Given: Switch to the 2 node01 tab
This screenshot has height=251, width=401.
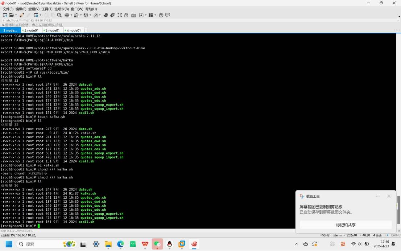Looking at the screenshot, I should [31, 30].
